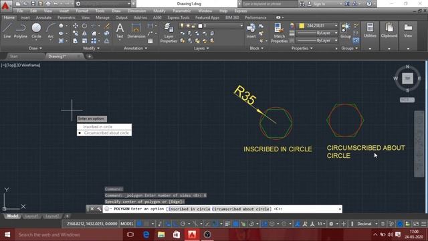The height and width of the screenshot is (241, 428).
Task: Click Windows taskbar search box
Action: [68, 234]
